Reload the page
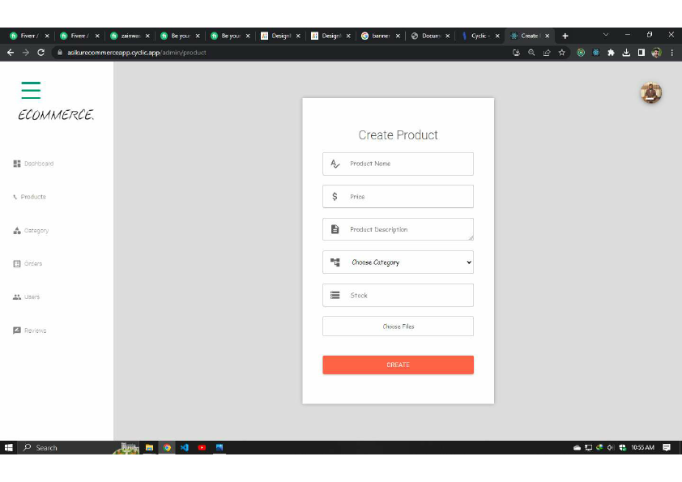The height and width of the screenshot is (482, 682). click(40, 53)
